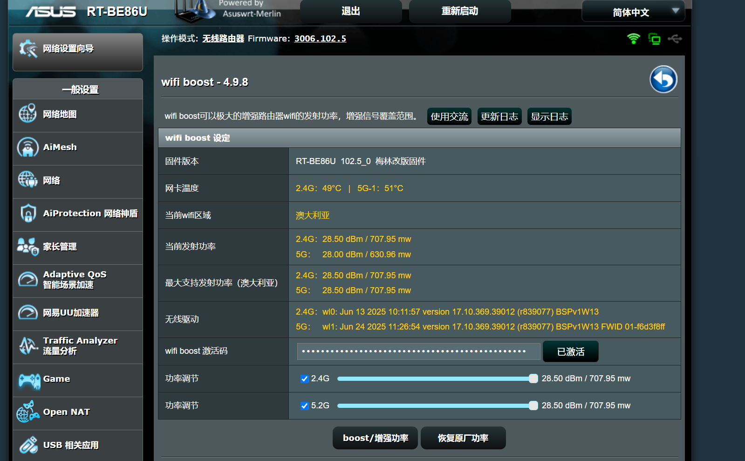Viewport: 745px width, 461px height.
Task: Uncheck the 5.2G power adjustment checkbox
Action: point(305,406)
